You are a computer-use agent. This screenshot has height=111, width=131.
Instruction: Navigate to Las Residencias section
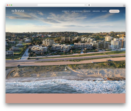[77, 11]
